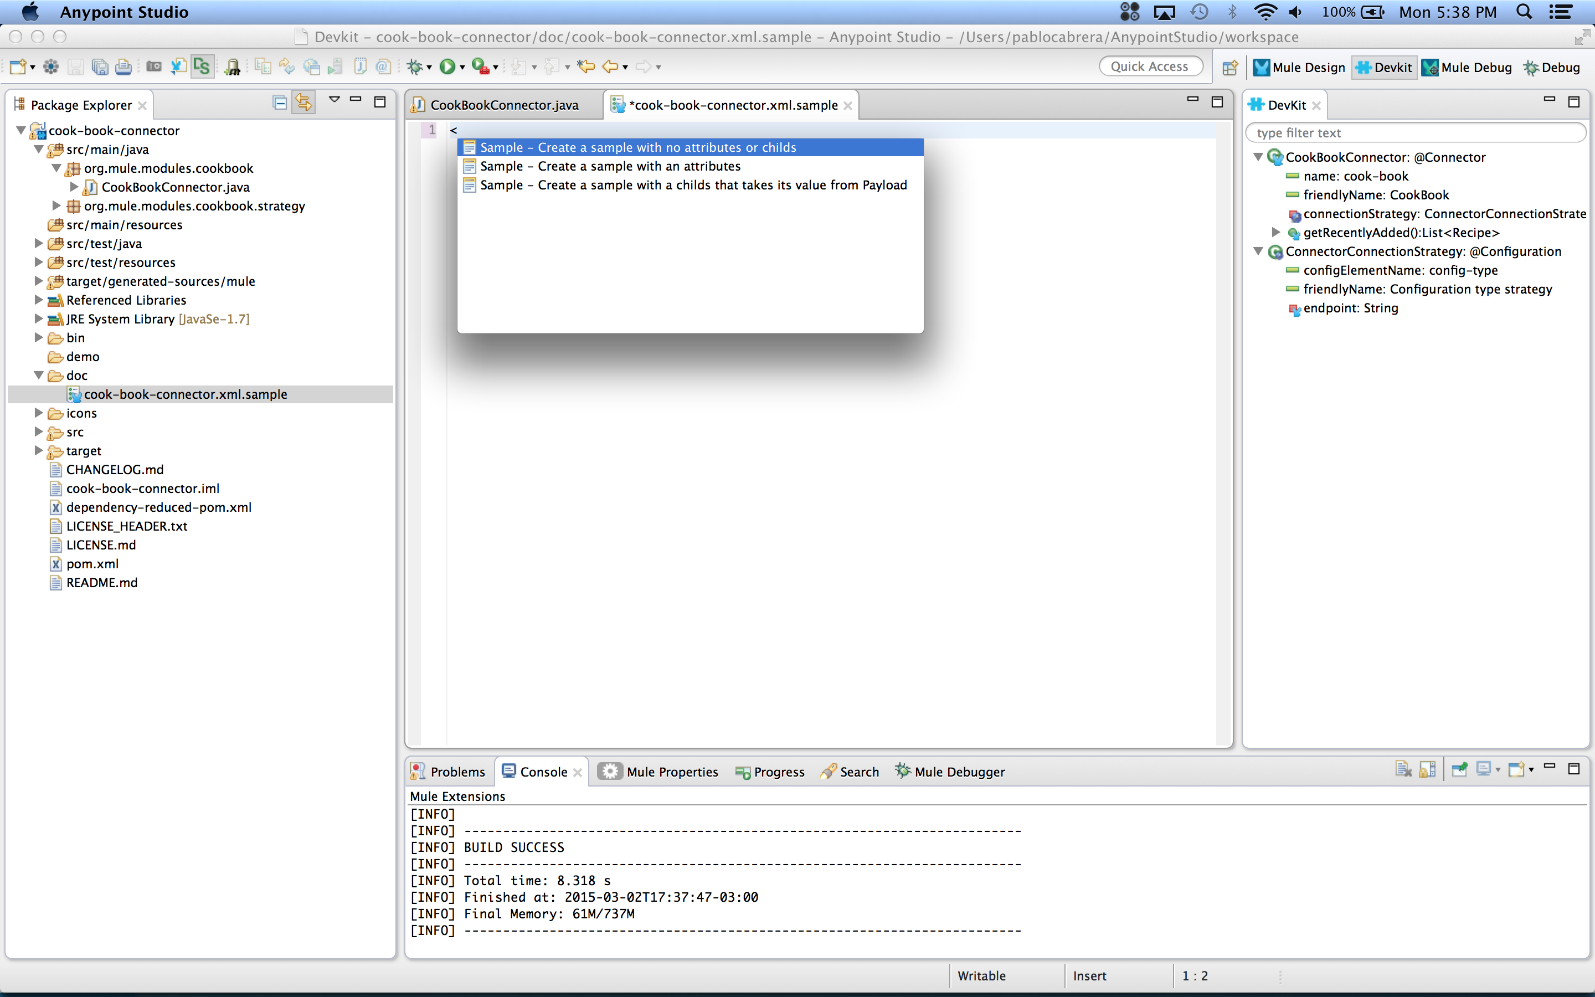Pin the Console view

point(1460,769)
